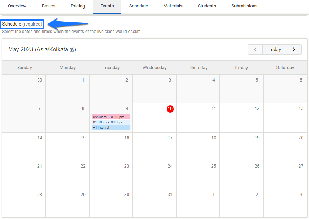
Task: Select the 'May 2023 (Asia/Kolkata' calendar title
Action: (38, 49)
